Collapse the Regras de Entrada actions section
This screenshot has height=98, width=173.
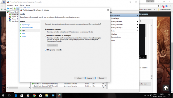pyautogui.click(x=137, y=15)
